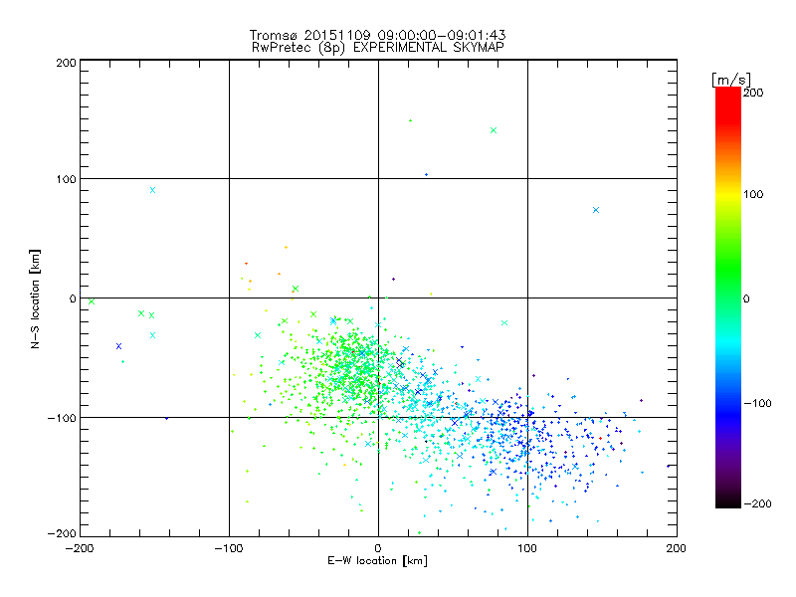Screen dimensions: 796x597
Task: Click the isolated blue X marker right of x=100 above zero
Action: pyautogui.click(x=596, y=210)
